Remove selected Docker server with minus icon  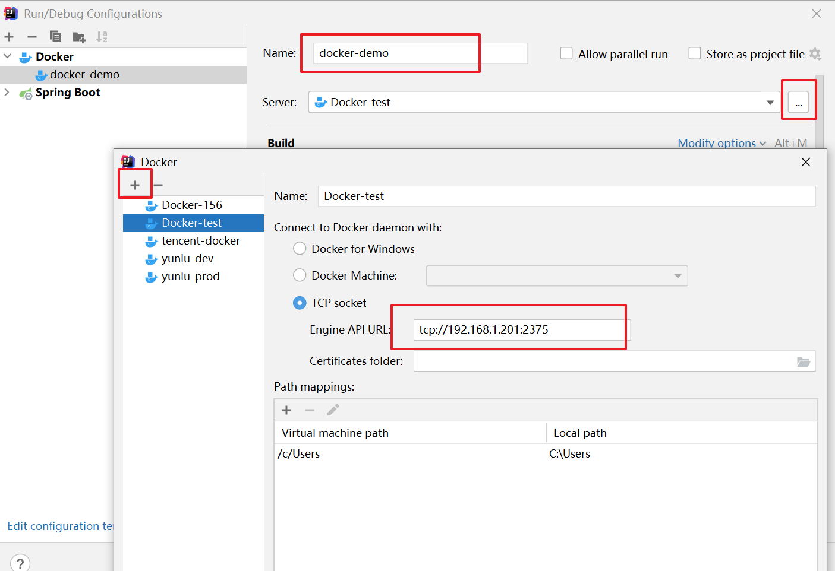coord(158,185)
